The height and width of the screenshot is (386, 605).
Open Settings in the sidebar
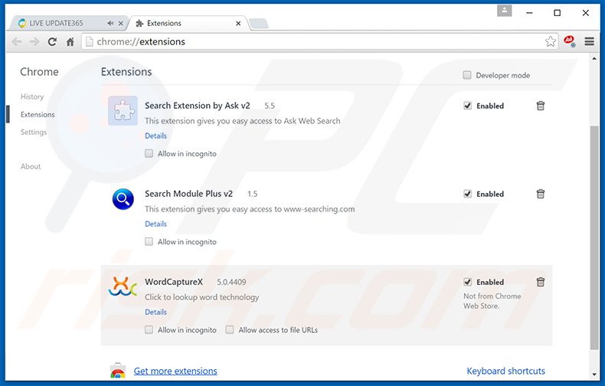point(34,132)
